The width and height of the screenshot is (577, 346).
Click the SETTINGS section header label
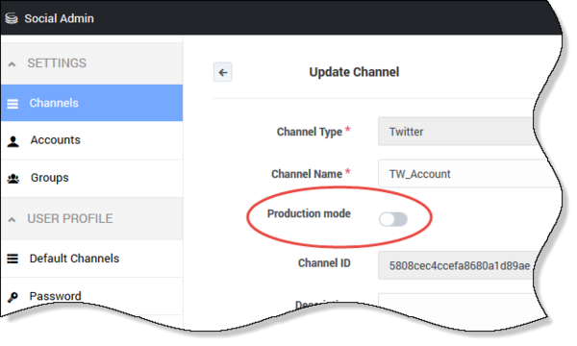[57, 63]
